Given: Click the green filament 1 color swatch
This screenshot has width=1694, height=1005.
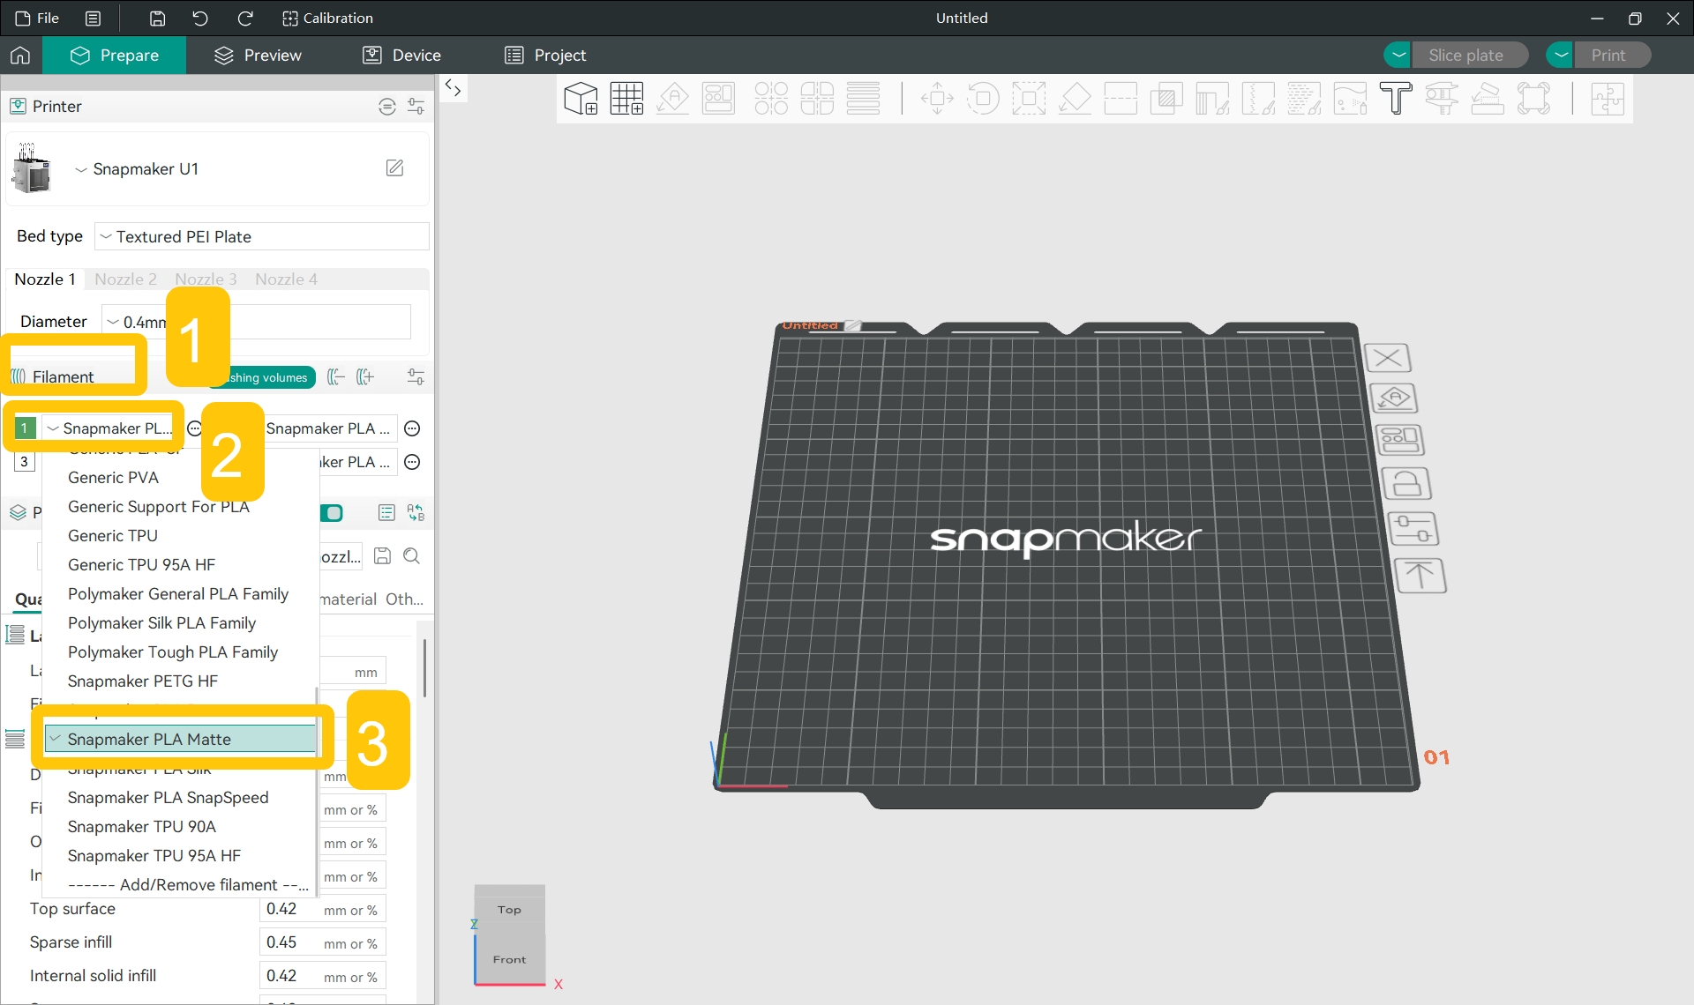Looking at the screenshot, I should tap(25, 428).
